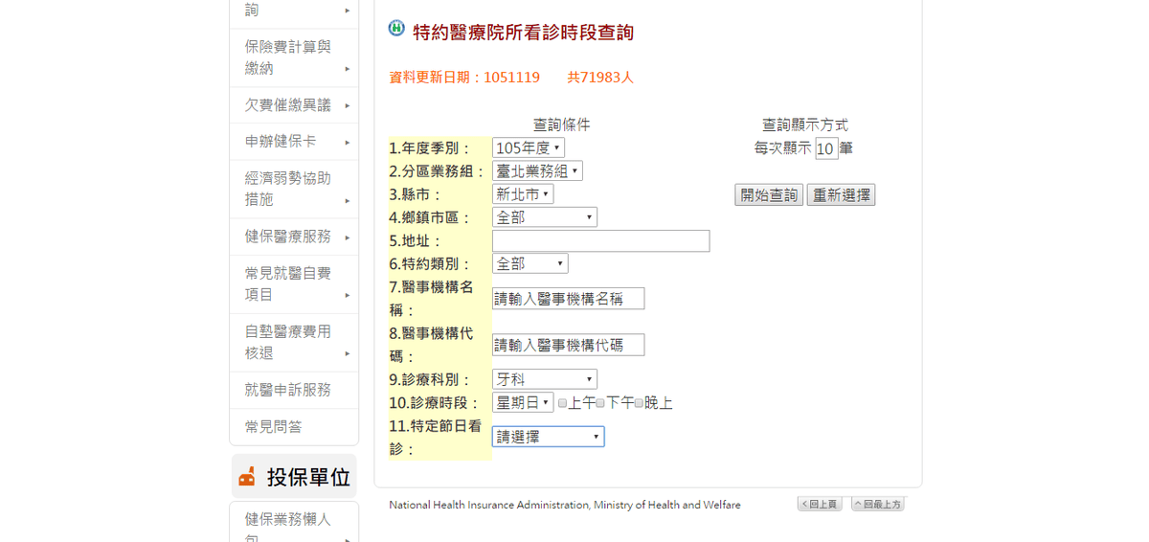Screen dimensions: 1149x542
Task: Click the 重新選擇 reset button
Action: pos(841,194)
